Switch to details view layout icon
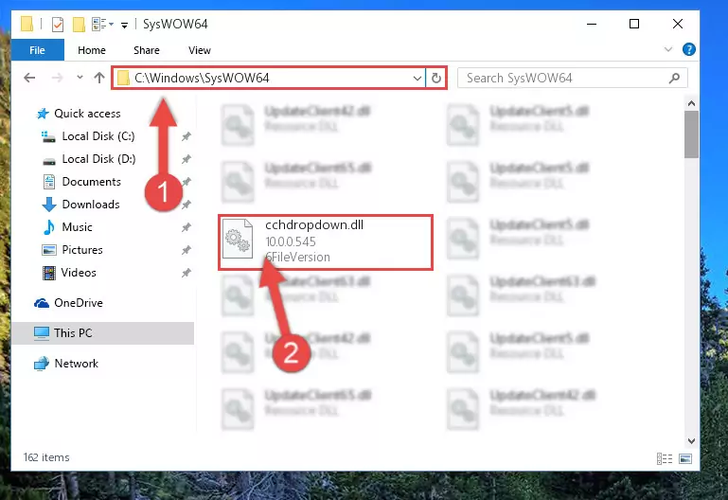 point(665,458)
